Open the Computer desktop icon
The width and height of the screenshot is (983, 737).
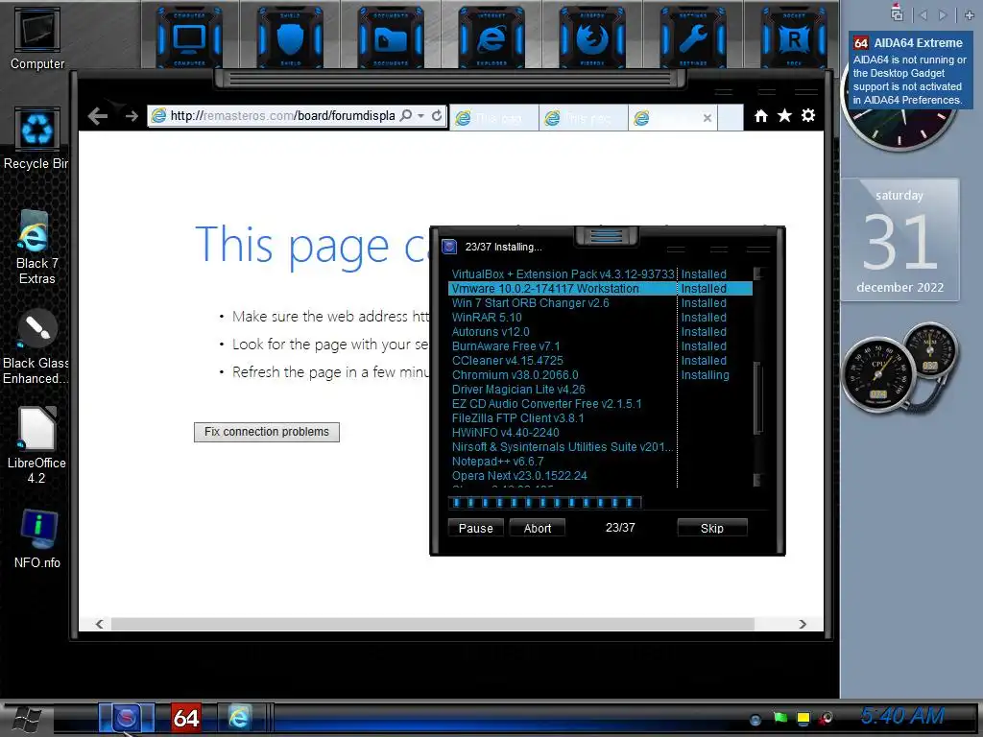[x=37, y=38]
